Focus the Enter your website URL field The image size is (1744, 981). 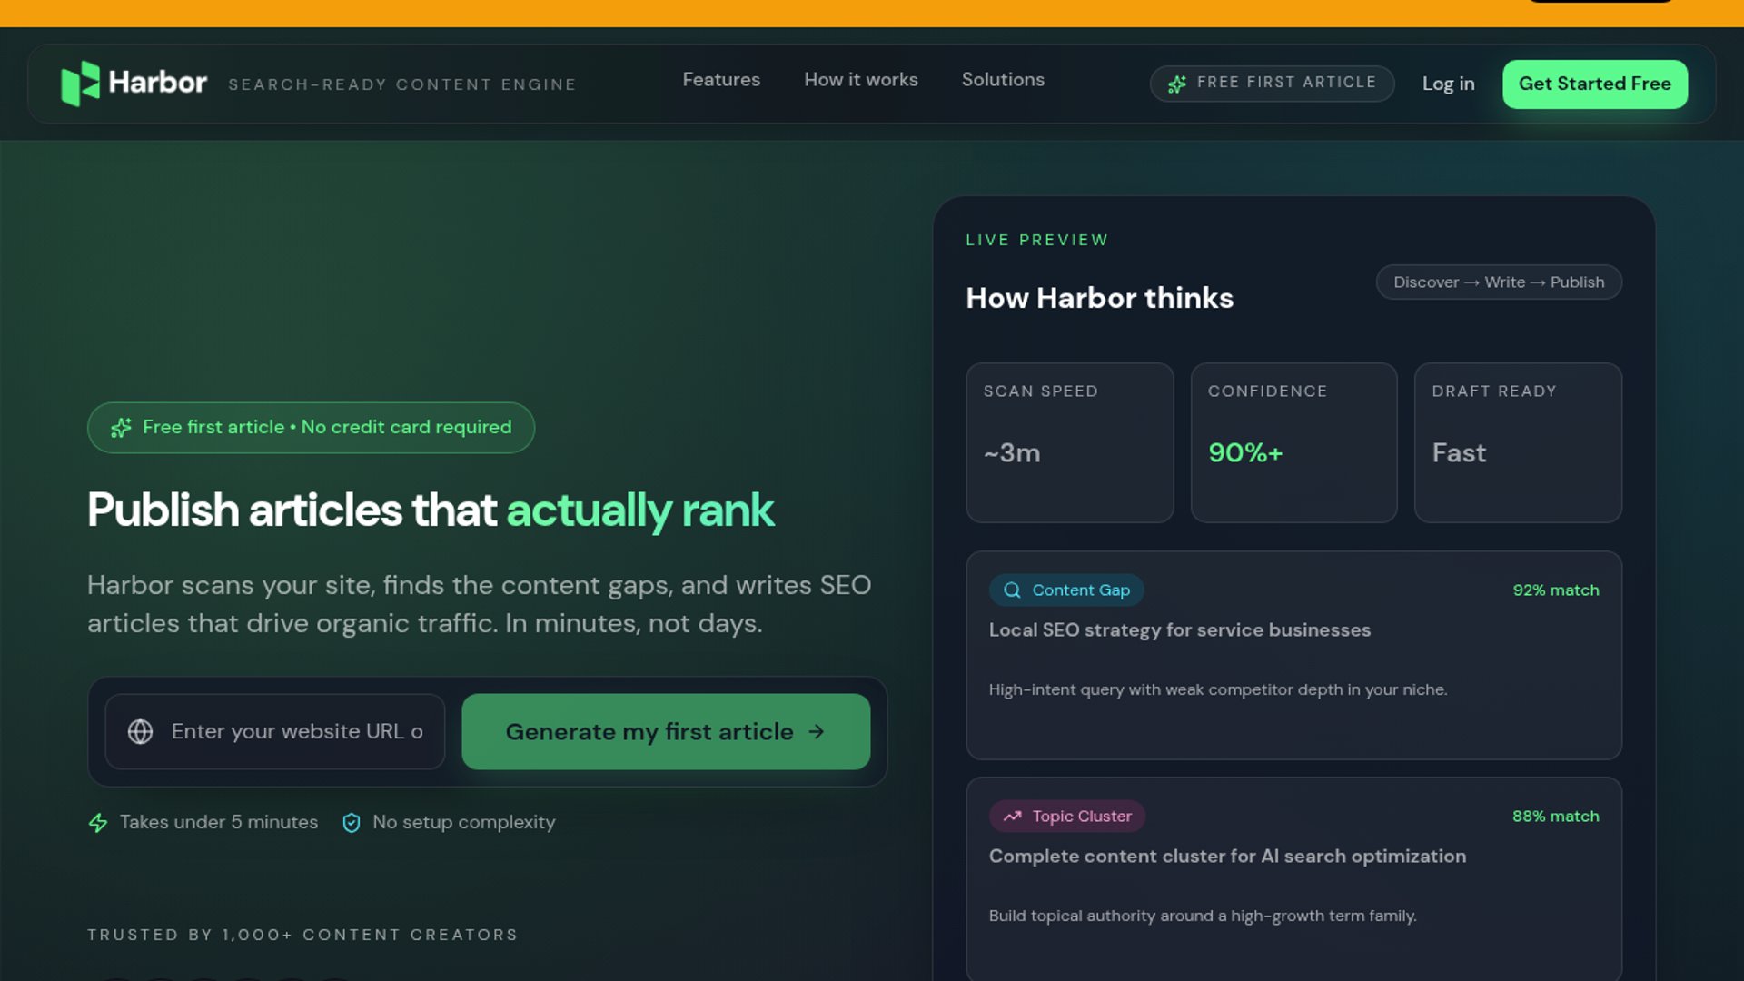(296, 732)
